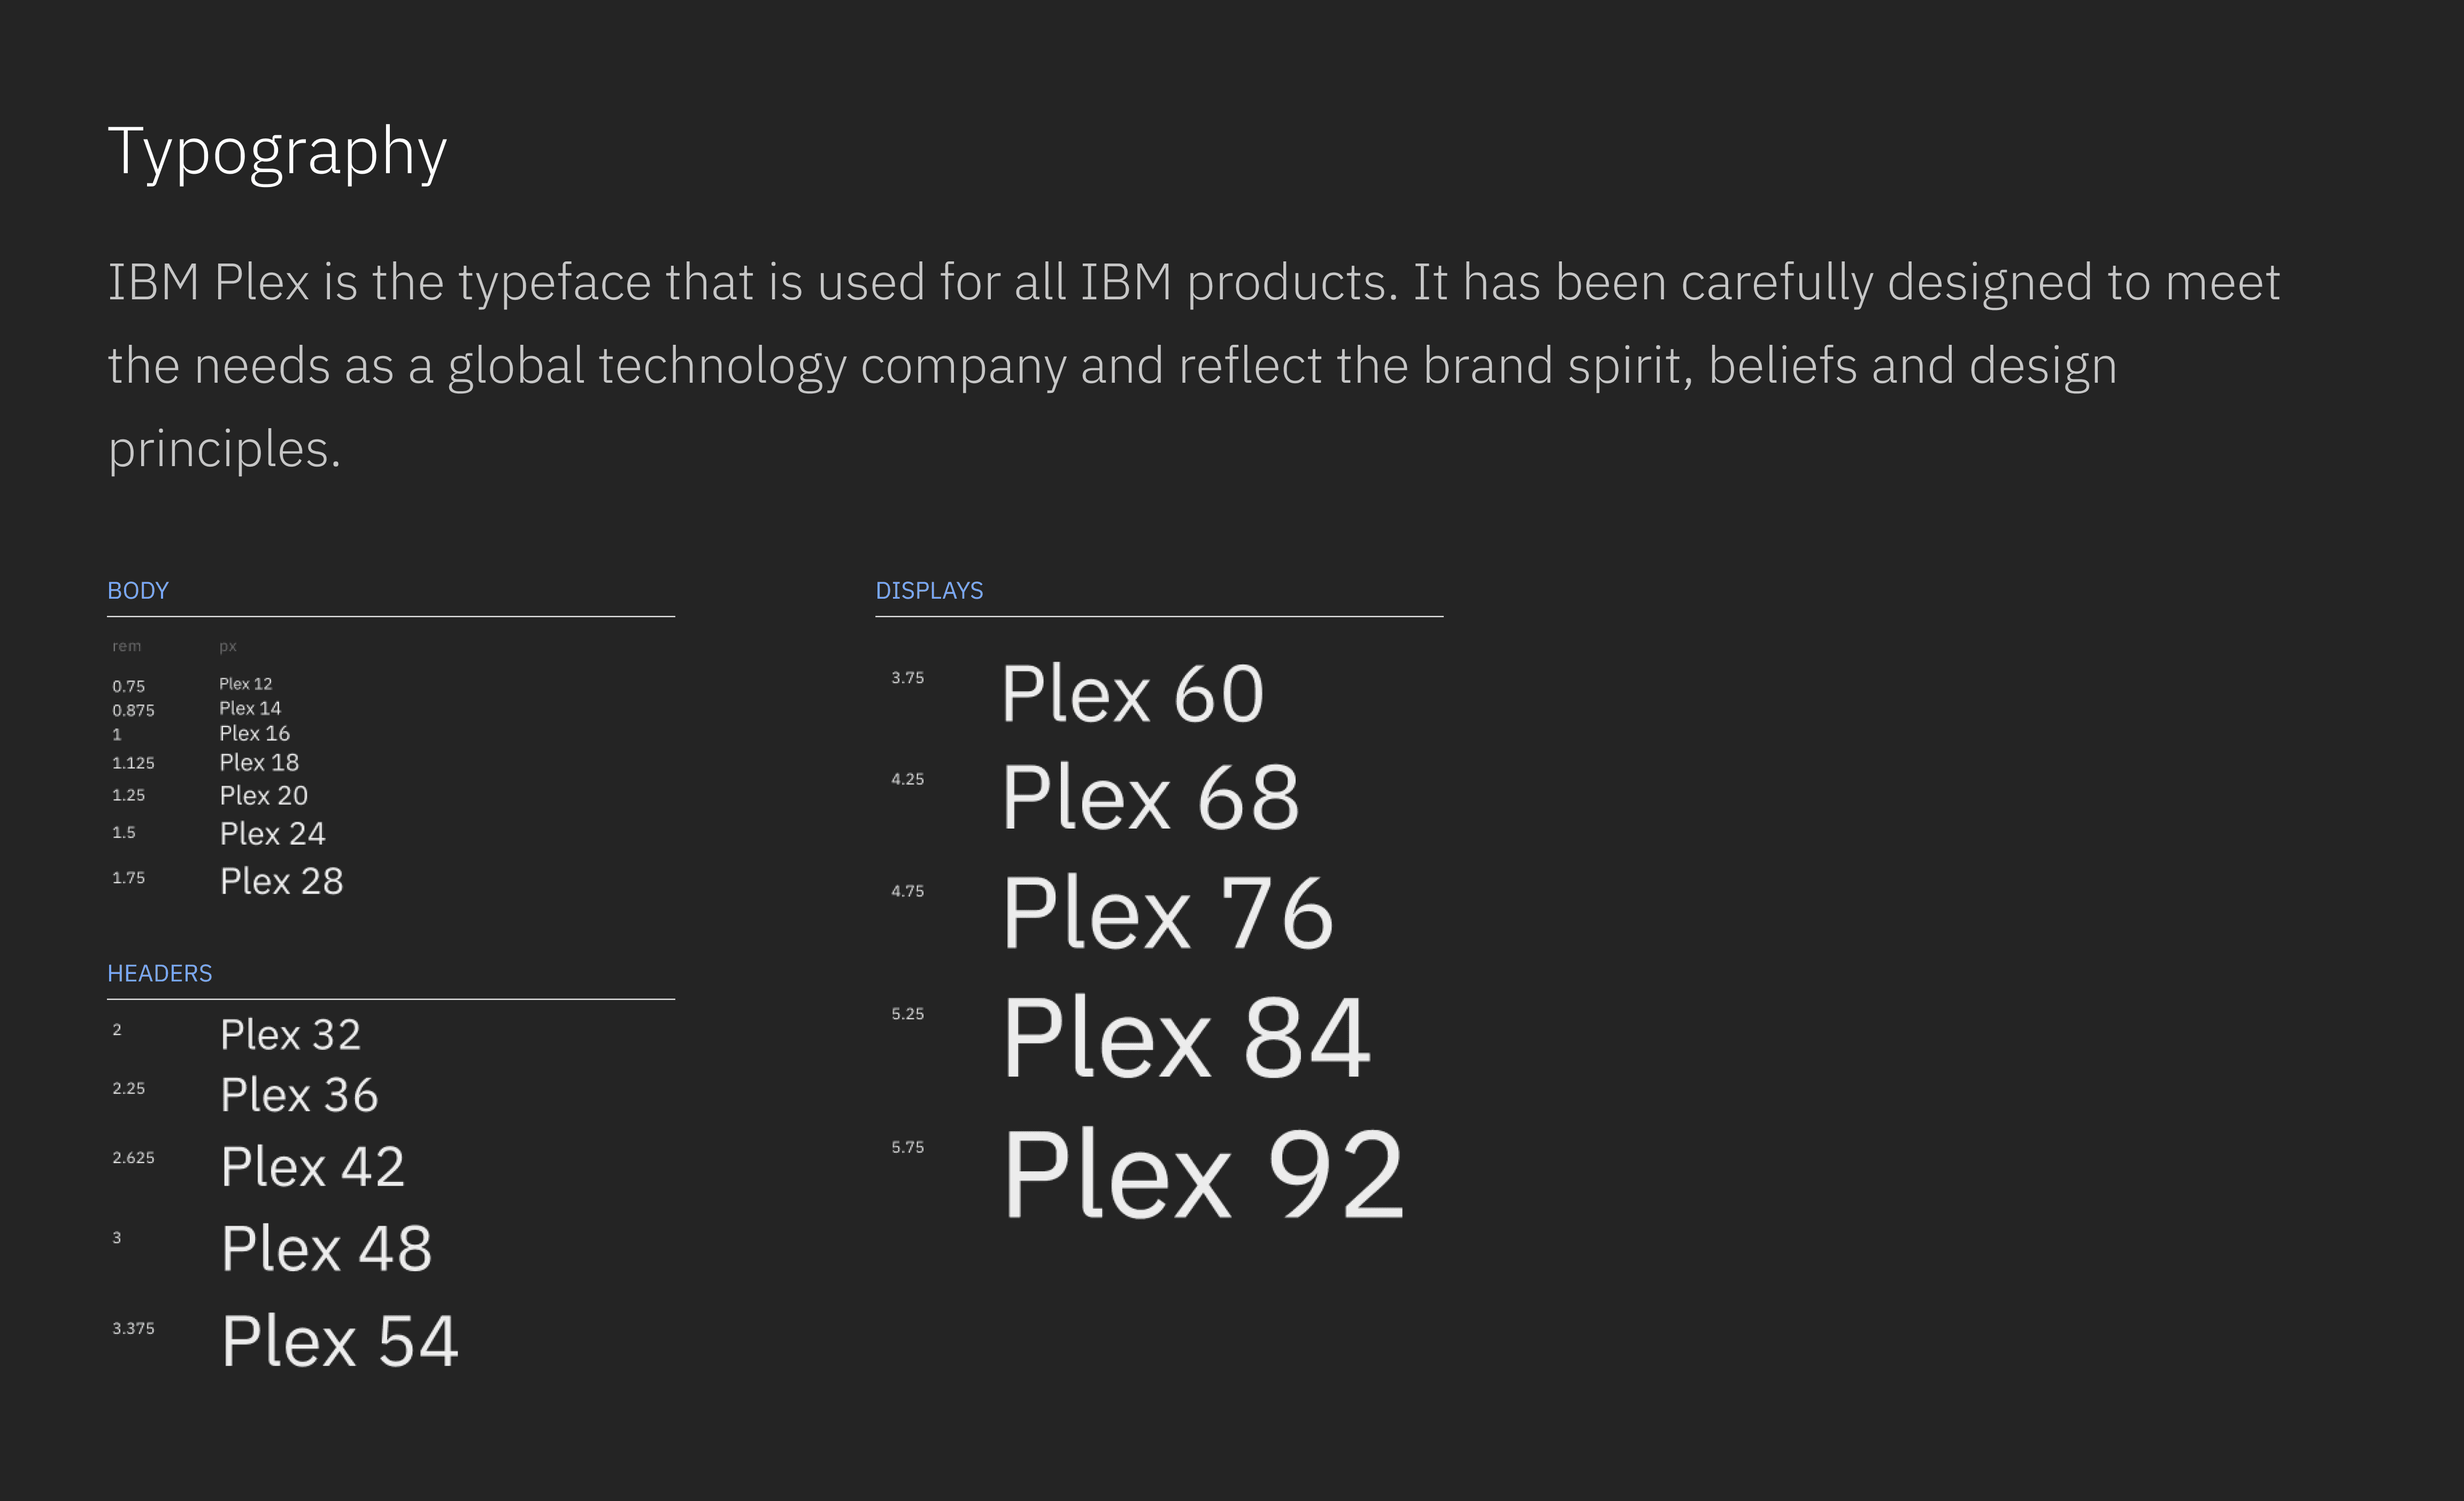Image resolution: width=2464 pixels, height=1501 pixels.
Task: Select the DISPLAYS section label
Action: [x=929, y=591]
